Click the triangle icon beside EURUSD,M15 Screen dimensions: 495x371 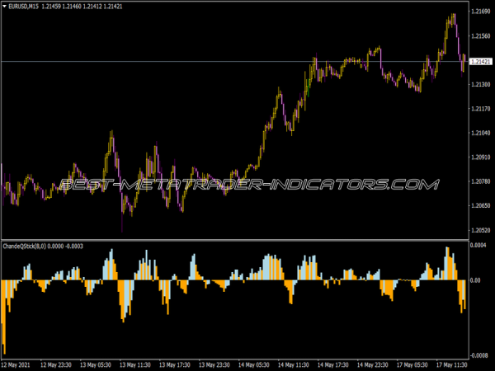point(6,7)
